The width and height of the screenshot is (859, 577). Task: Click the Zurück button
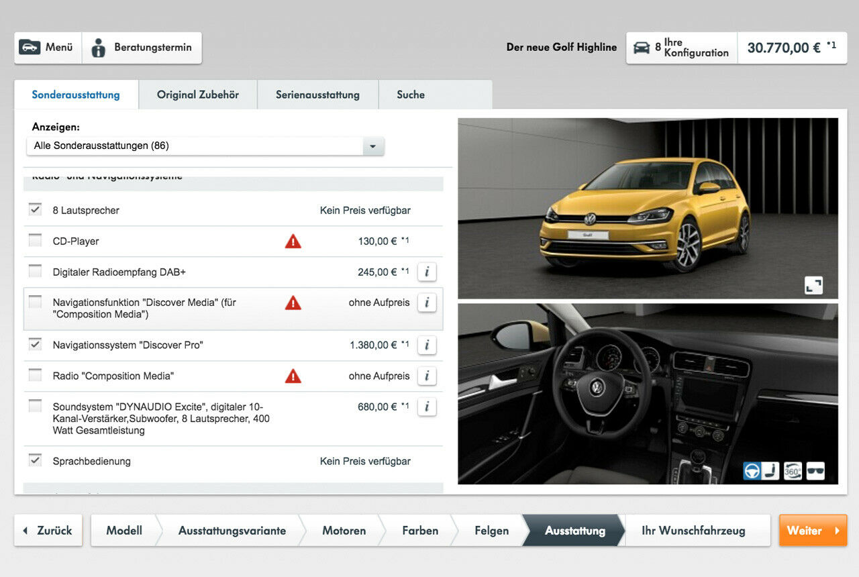tap(48, 531)
